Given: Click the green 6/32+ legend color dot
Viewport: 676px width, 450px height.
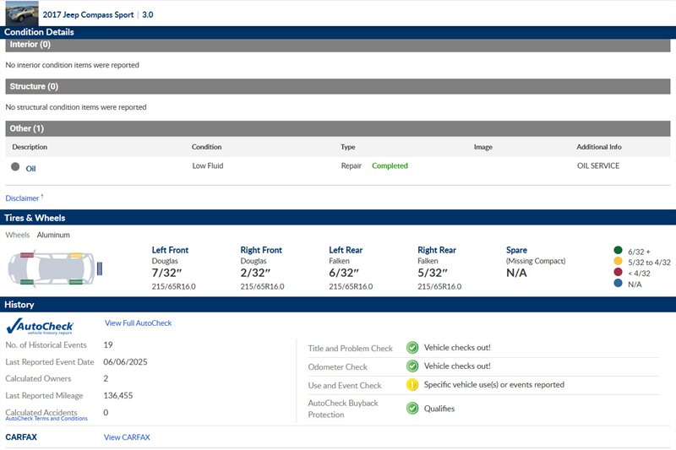Looking at the screenshot, I should 618,251.
